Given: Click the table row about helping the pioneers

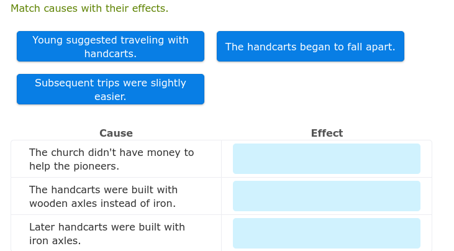Looking at the screenshot, I should pos(221,159).
